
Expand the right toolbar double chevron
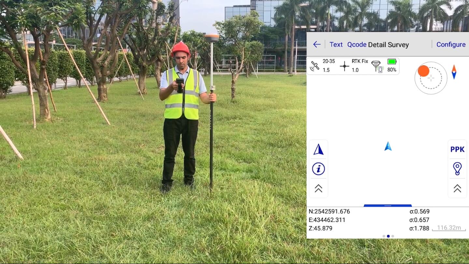(457, 188)
